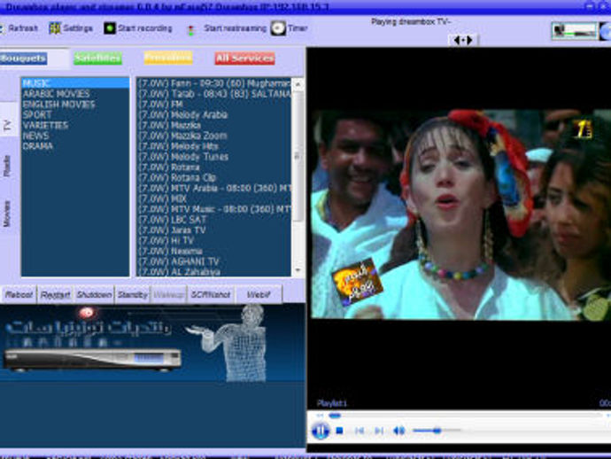The image size is (611, 459).
Task: Click the channel list scrollbar thumb
Action: [x=298, y=156]
